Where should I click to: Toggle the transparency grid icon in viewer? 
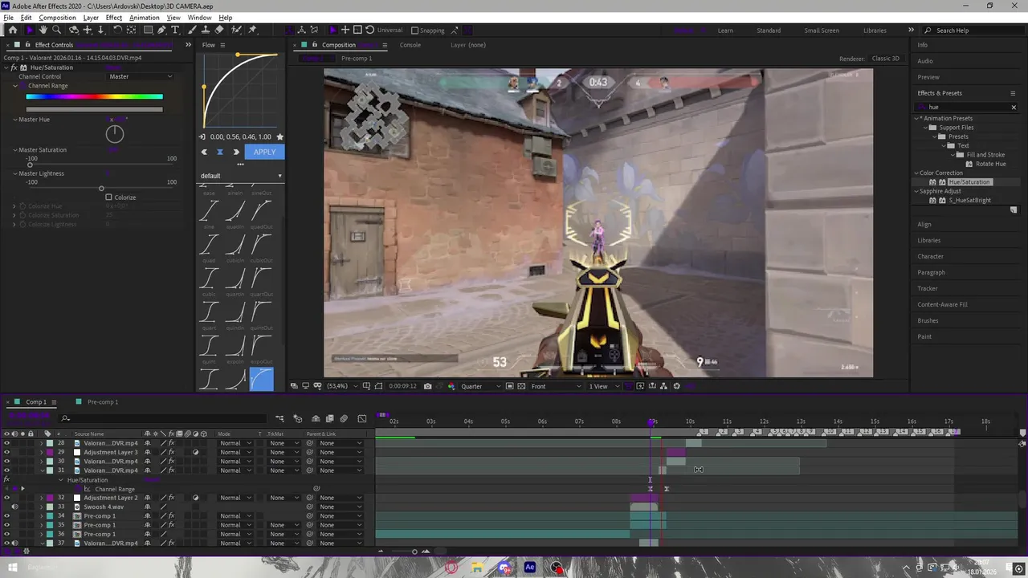click(x=521, y=386)
